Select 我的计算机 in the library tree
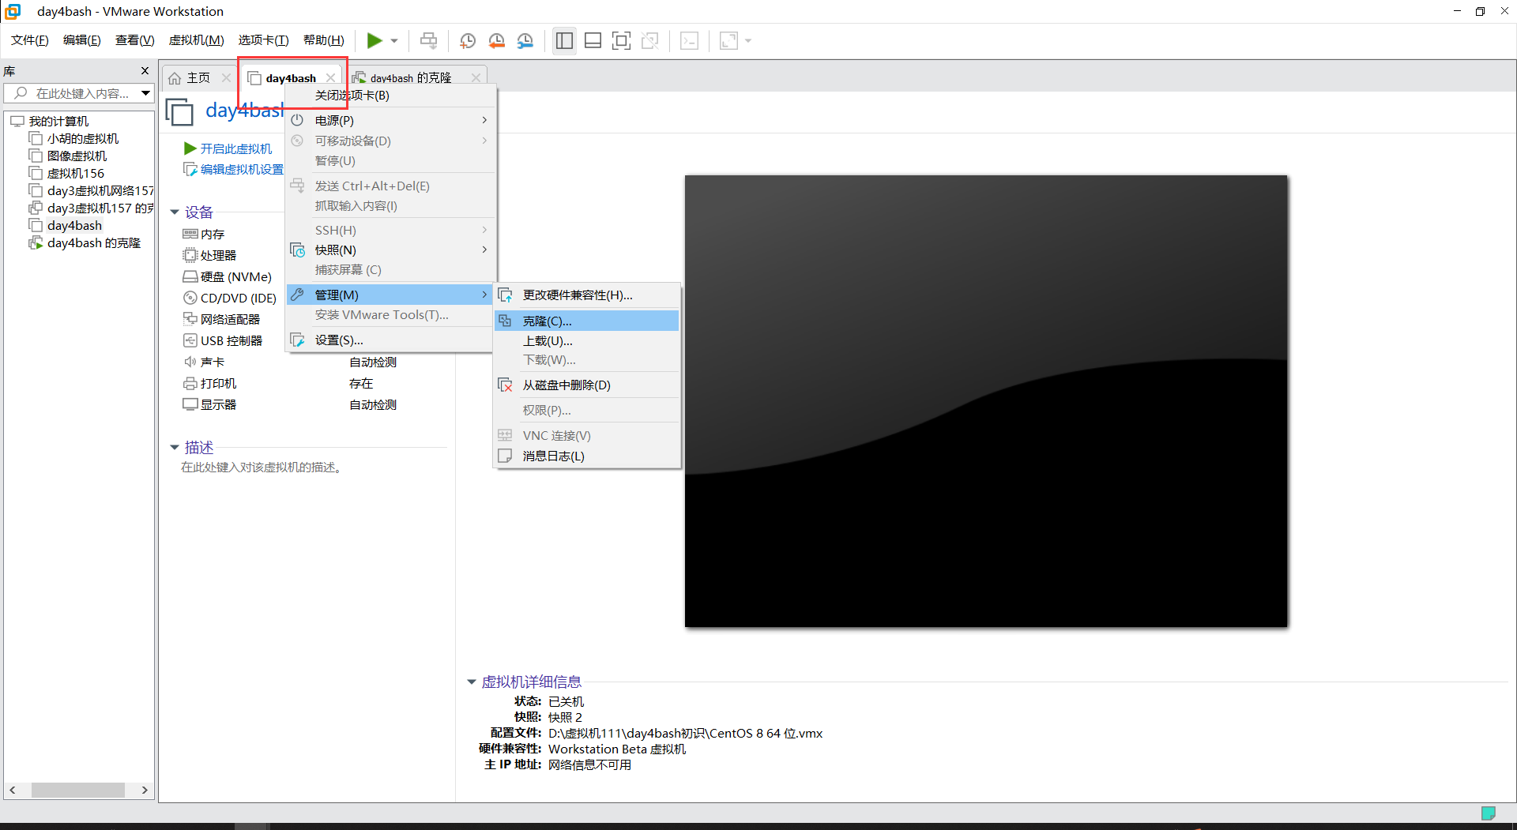 tap(58, 121)
